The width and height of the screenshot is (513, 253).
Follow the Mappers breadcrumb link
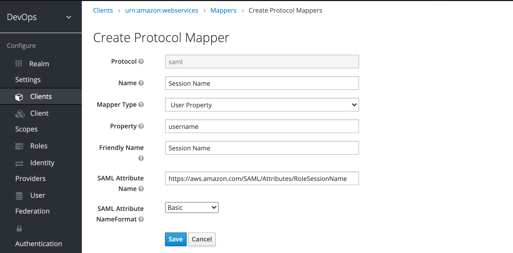click(x=223, y=10)
